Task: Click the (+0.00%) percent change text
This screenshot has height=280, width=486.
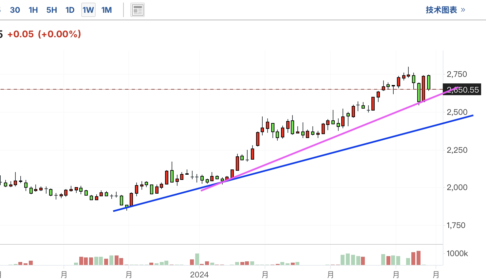Action: pyautogui.click(x=60, y=34)
